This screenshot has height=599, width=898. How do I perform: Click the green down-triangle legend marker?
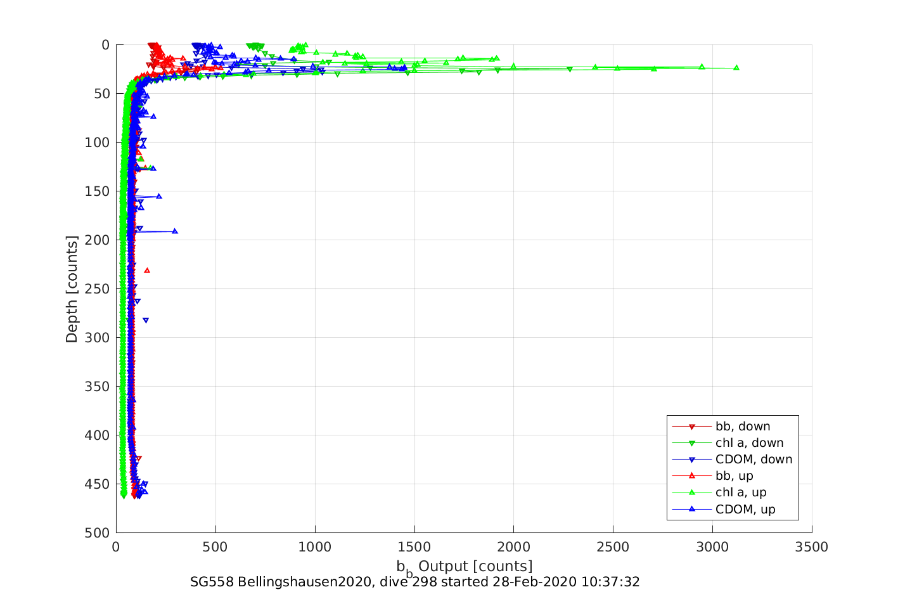click(692, 443)
